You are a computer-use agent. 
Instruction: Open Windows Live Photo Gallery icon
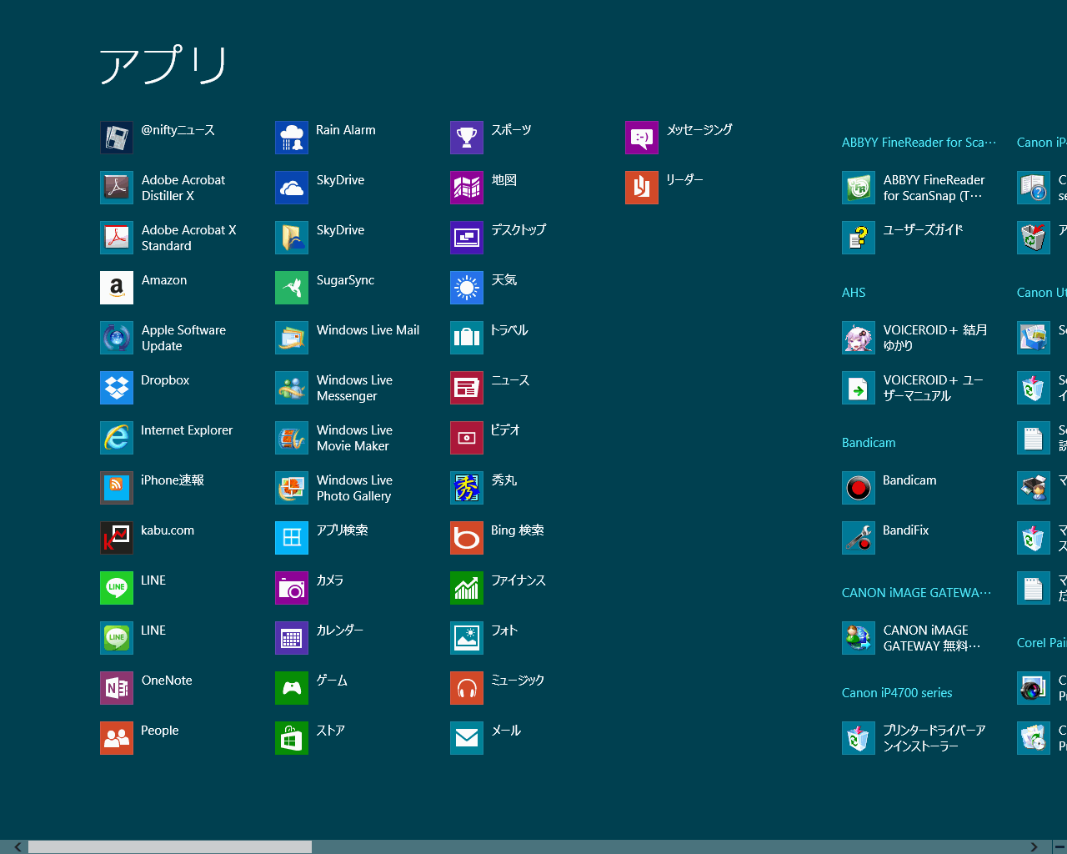(x=292, y=488)
